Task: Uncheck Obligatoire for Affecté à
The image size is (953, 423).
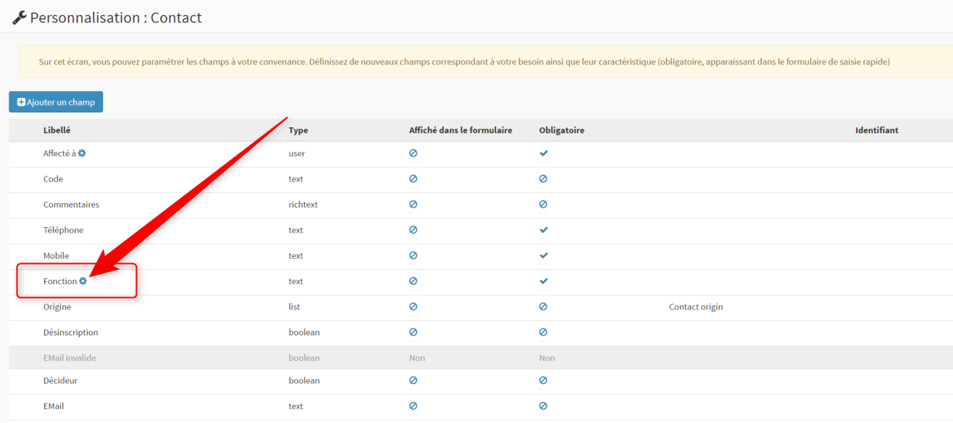Action: click(x=544, y=153)
